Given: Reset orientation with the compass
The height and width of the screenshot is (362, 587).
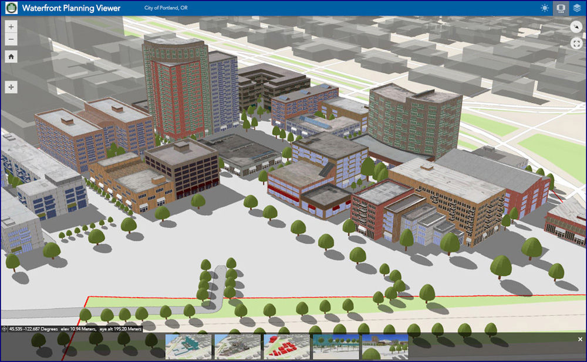Looking at the screenshot, I should 576,26.
